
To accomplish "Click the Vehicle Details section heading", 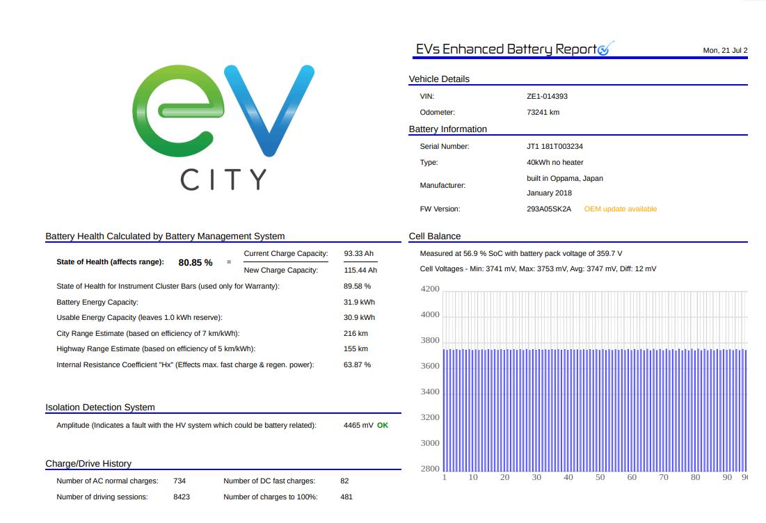I will click(439, 79).
